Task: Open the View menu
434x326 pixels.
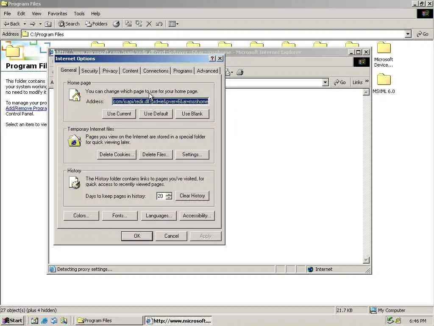Action: click(x=36, y=14)
